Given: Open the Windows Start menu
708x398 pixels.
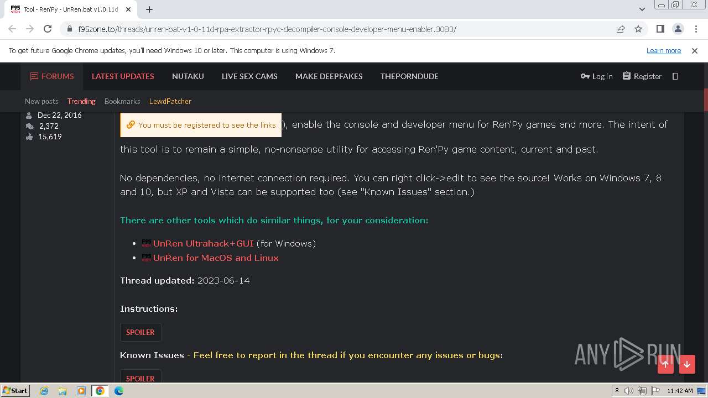Looking at the screenshot, I should 15,391.
